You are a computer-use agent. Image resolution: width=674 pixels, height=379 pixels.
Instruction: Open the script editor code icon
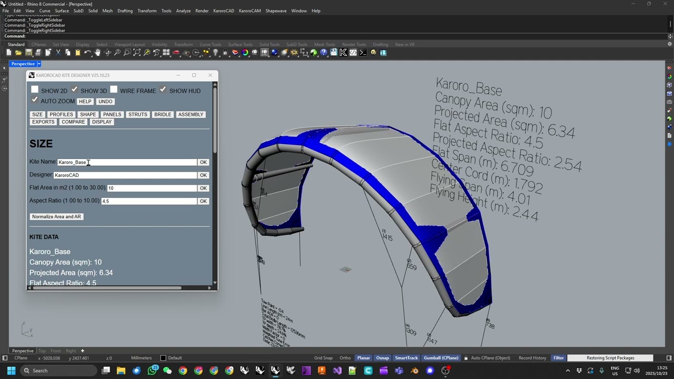click(353, 53)
